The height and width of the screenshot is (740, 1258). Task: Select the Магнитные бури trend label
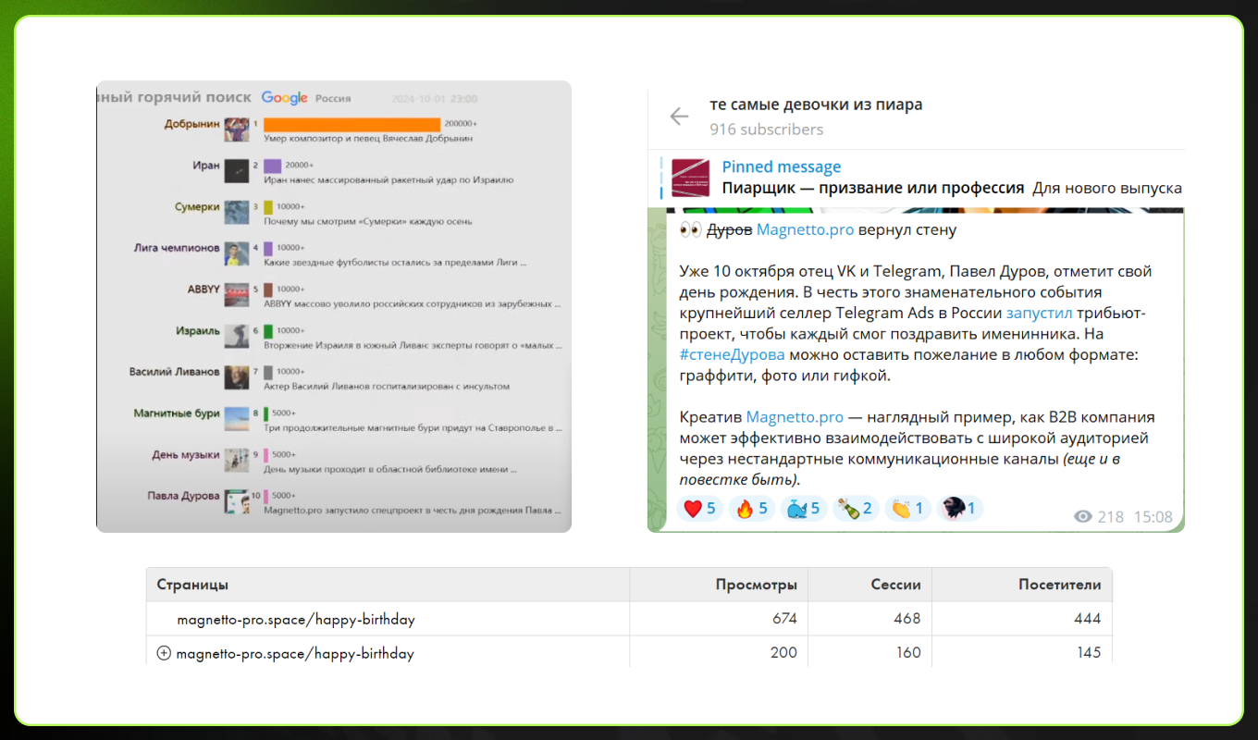(177, 413)
